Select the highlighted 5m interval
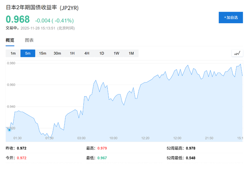Image resolution: width=247 pixels, height=170 pixels. (28, 53)
